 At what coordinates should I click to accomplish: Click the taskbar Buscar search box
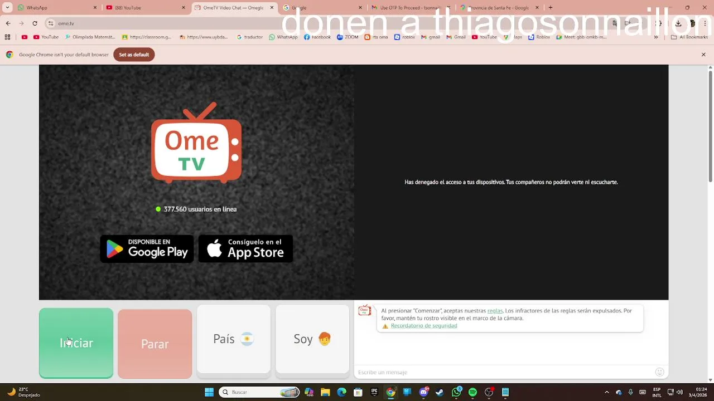tap(259, 392)
